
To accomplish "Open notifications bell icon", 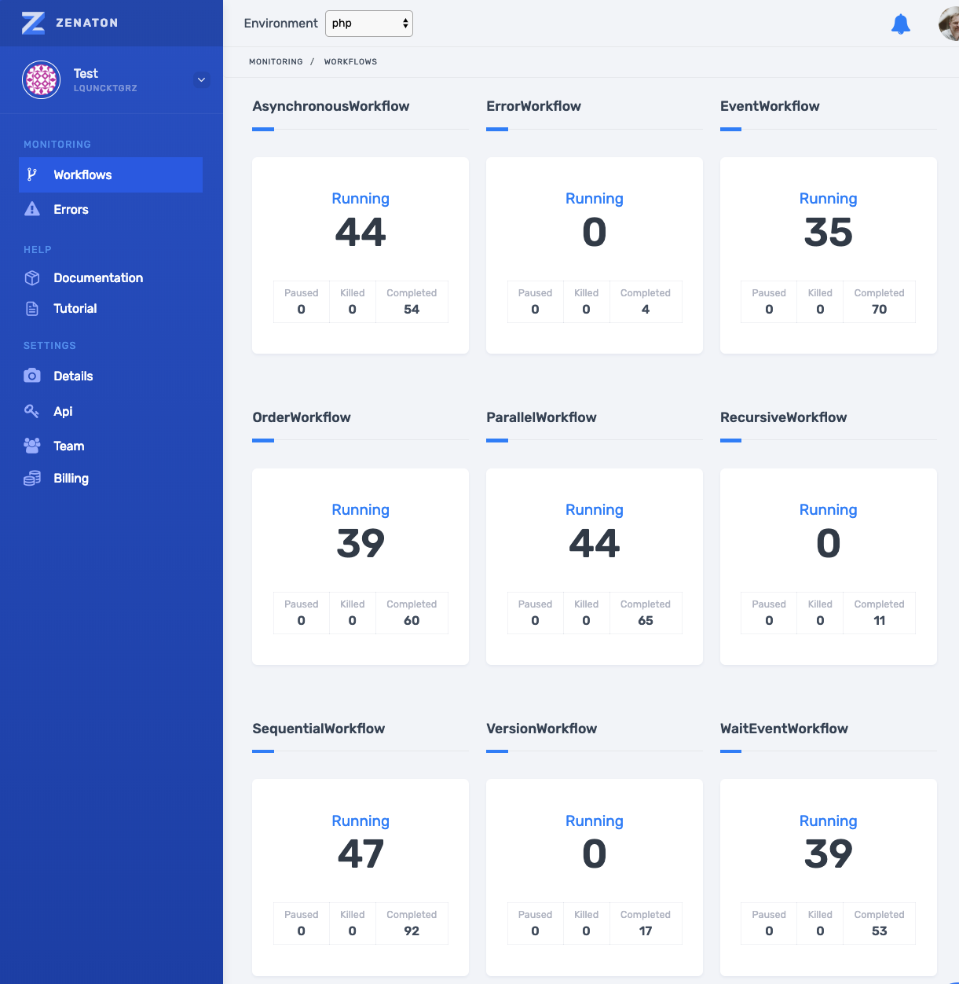I will point(900,24).
